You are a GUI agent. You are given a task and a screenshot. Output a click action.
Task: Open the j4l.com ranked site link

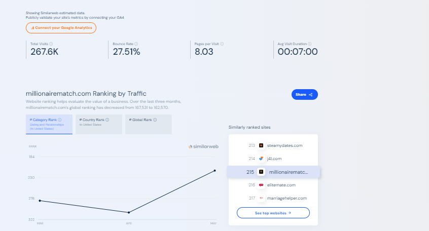(274, 159)
